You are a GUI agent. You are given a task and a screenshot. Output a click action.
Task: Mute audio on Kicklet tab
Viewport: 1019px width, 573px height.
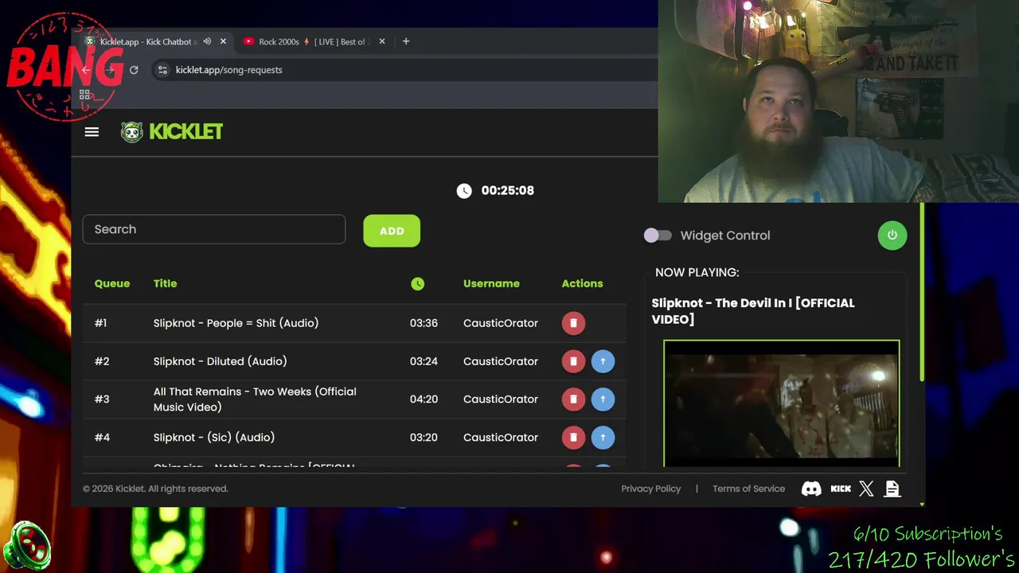(207, 41)
